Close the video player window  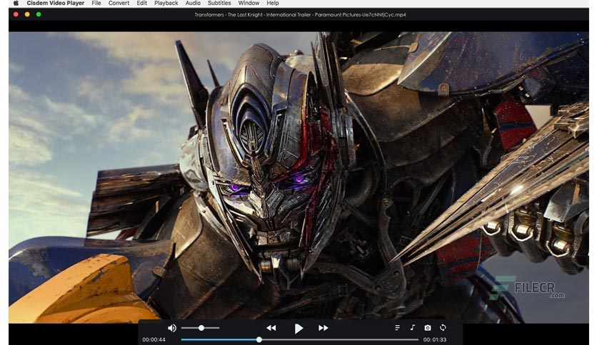pos(16,14)
